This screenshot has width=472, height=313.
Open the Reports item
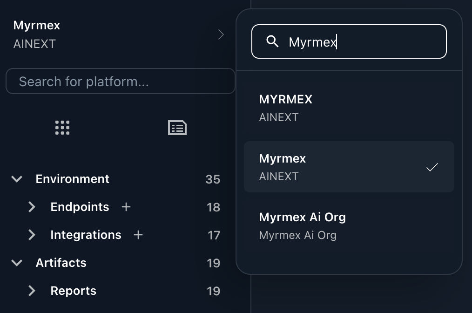(x=74, y=291)
